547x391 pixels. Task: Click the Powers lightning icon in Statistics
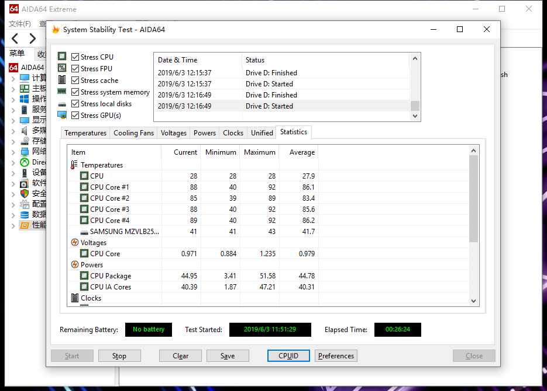click(x=75, y=264)
